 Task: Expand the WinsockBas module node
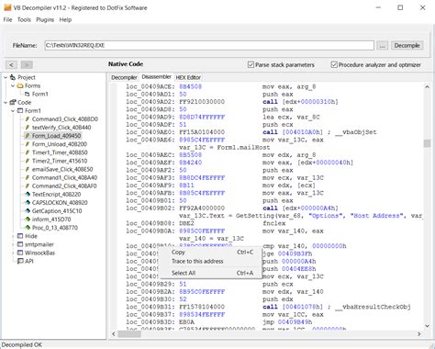13,253
